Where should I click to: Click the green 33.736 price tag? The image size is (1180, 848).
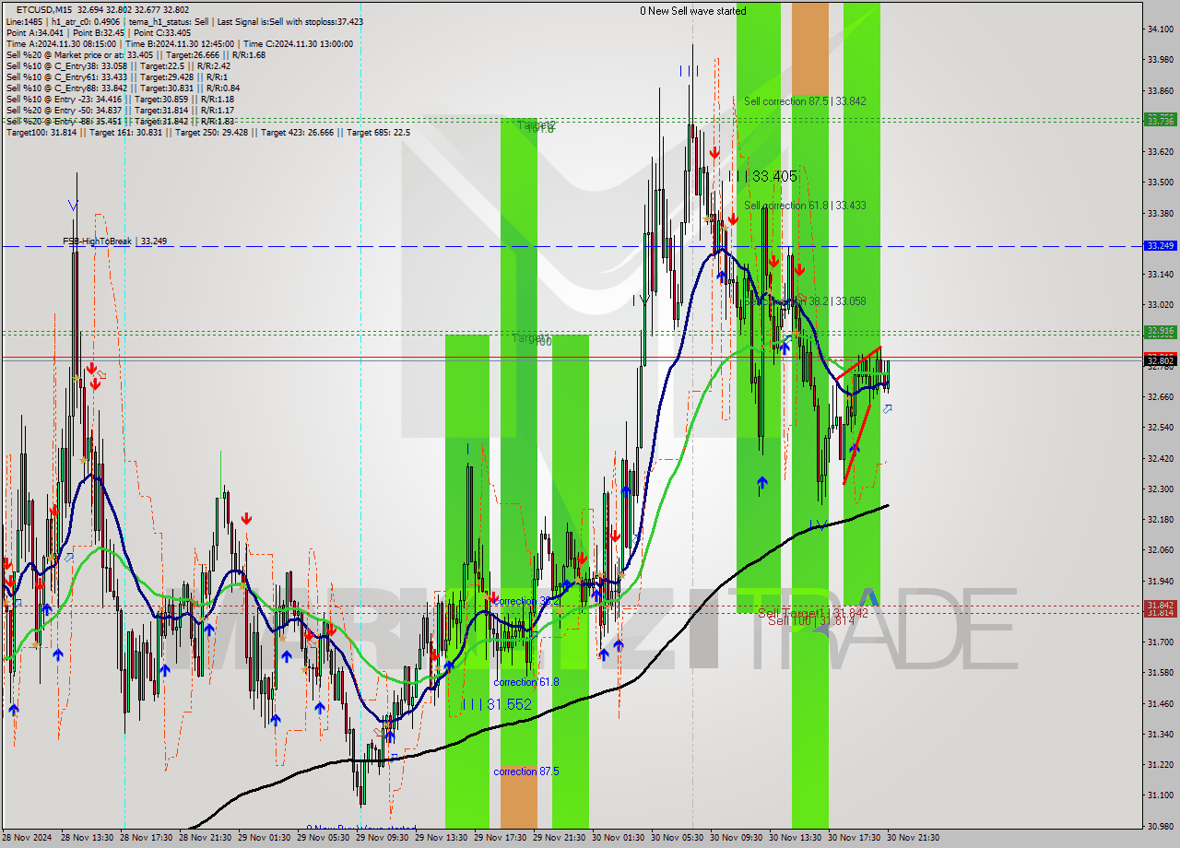pyautogui.click(x=1160, y=121)
